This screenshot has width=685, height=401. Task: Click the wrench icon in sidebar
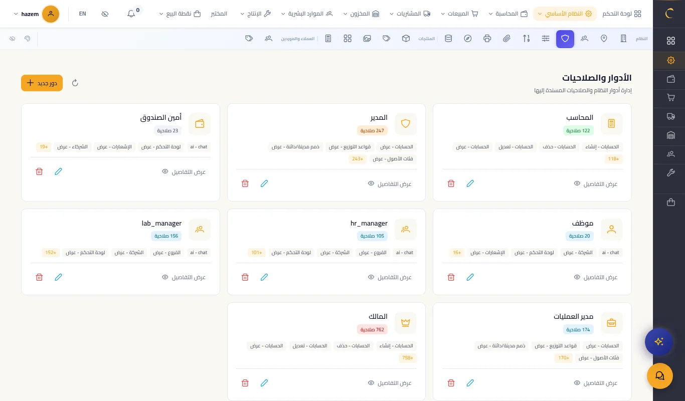click(x=671, y=173)
